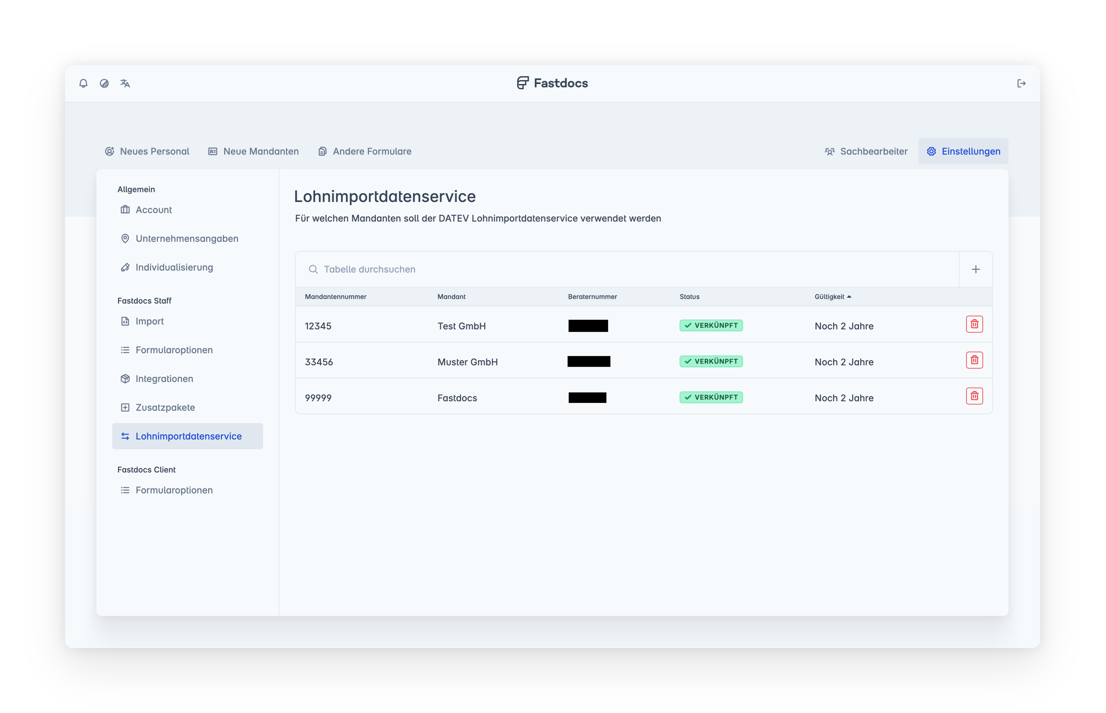Open the language translation icon
This screenshot has width=1106, height=713.
pos(125,83)
